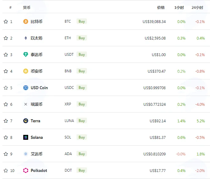Screen dimensions: 210x179
Task: Click the BNB yellow coin icon
Action: pos(26,71)
